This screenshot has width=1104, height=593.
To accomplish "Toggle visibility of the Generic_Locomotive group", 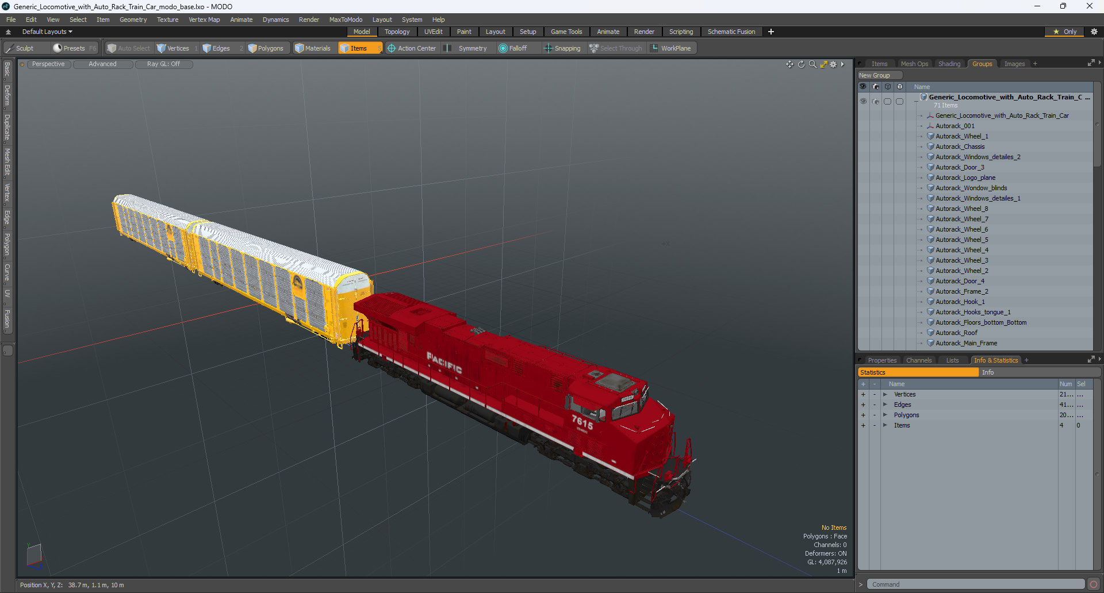I will point(863,101).
